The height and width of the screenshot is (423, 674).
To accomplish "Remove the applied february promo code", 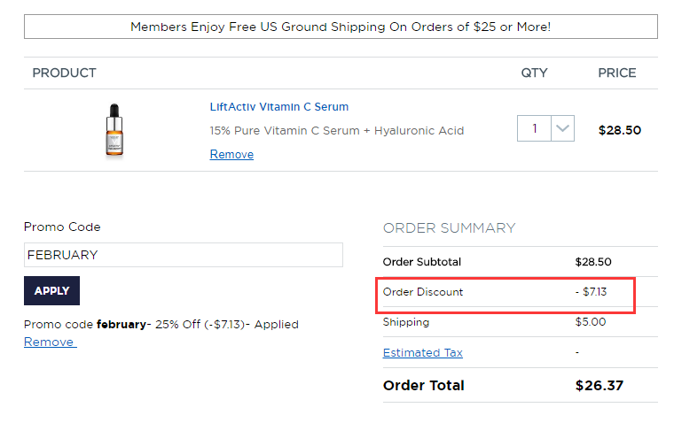I will tap(51, 342).
